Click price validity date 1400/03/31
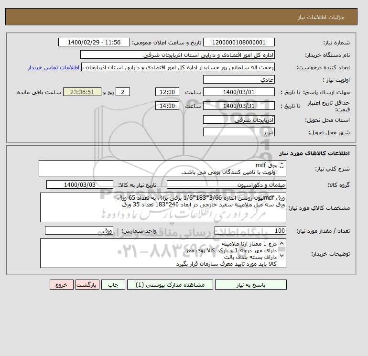 pyautogui.click(x=238, y=106)
